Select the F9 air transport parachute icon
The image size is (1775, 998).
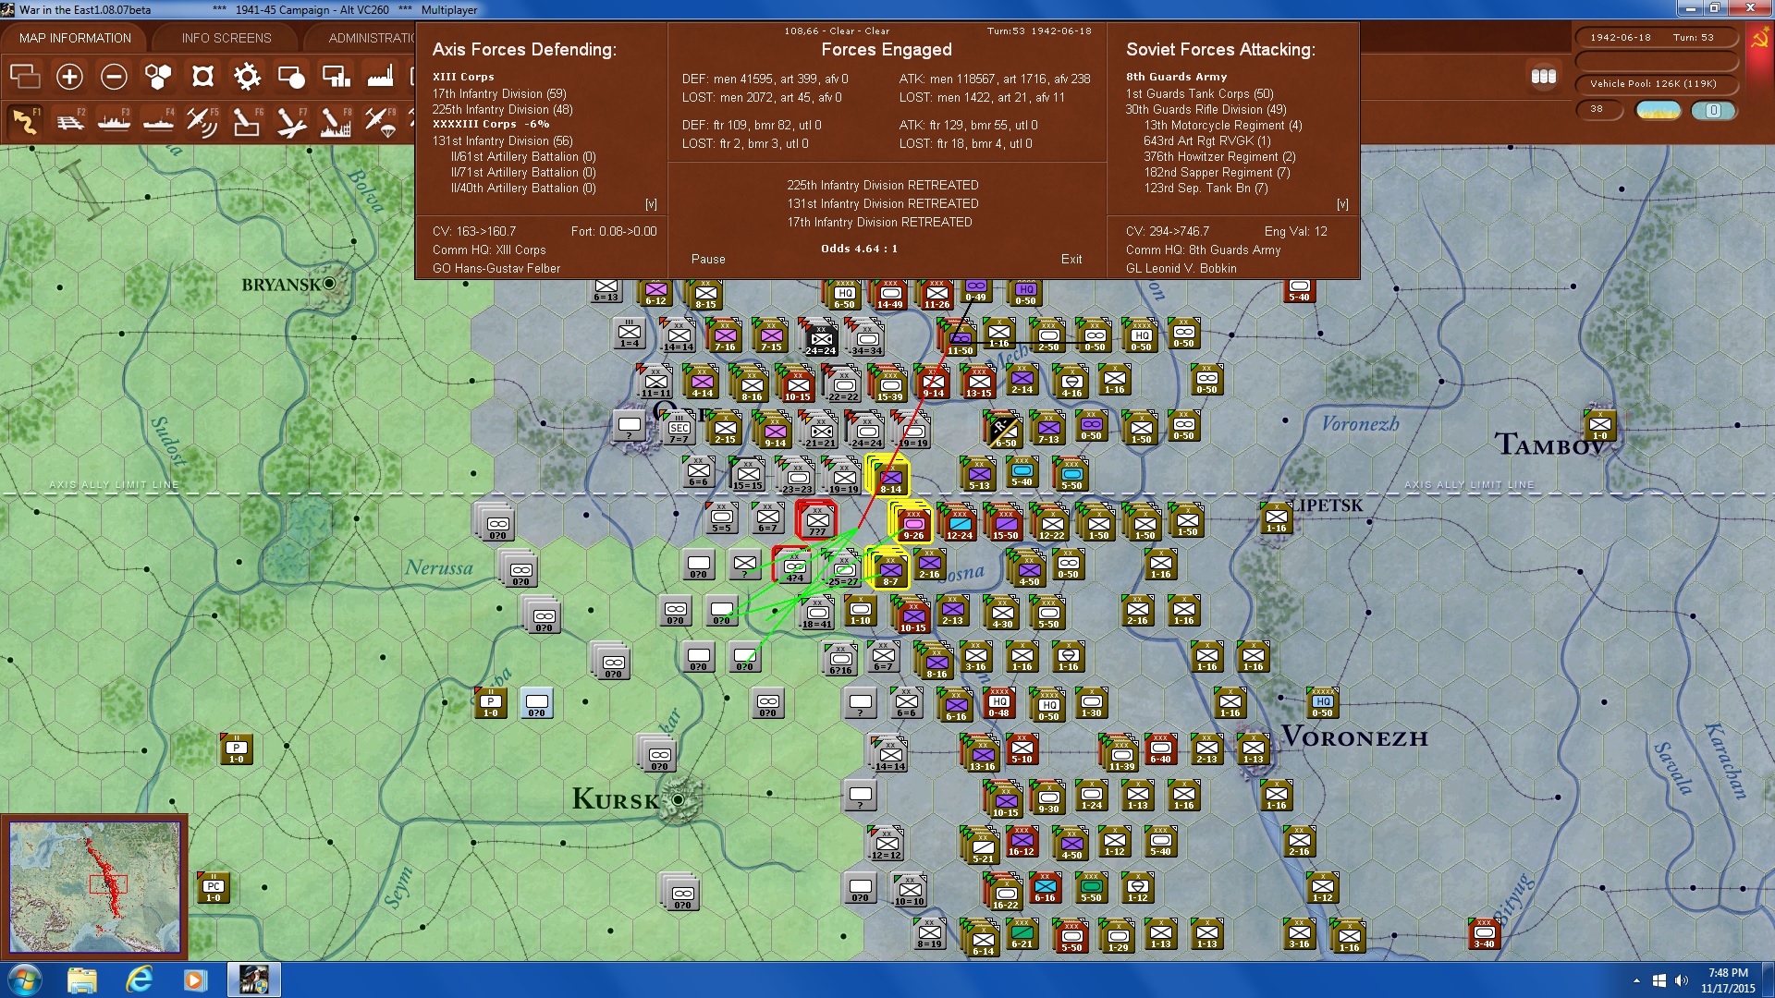(x=380, y=121)
